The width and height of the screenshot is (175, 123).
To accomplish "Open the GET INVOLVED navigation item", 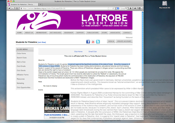I will [x=56, y=33].
